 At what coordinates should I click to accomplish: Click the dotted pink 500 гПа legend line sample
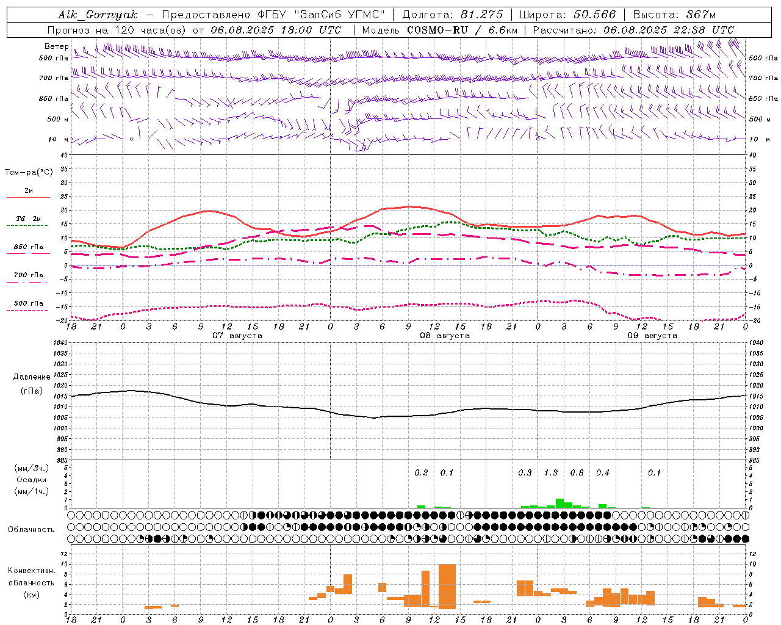pyautogui.click(x=27, y=311)
